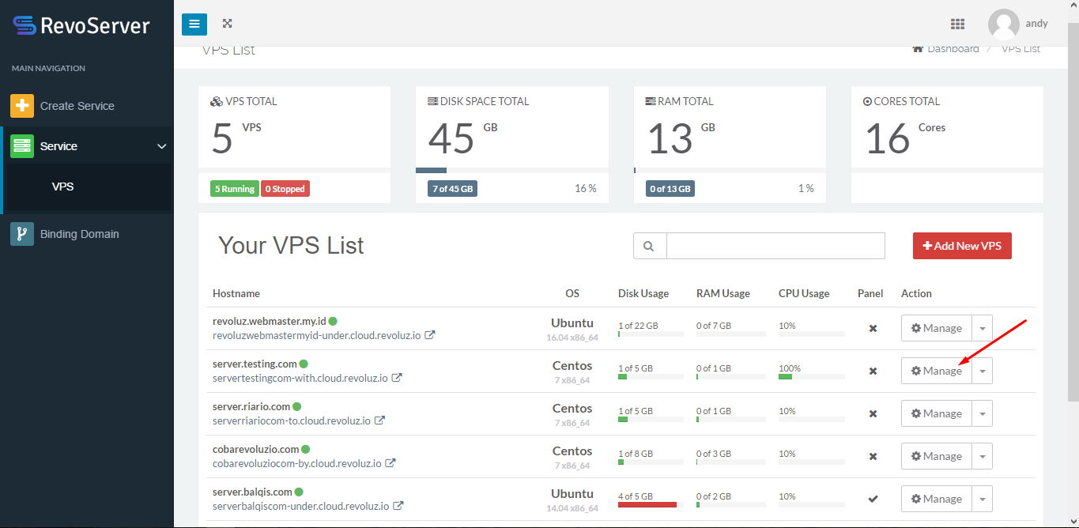This screenshot has height=528, width=1079.
Task: Open the andy user avatar
Action: tap(1003, 25)
